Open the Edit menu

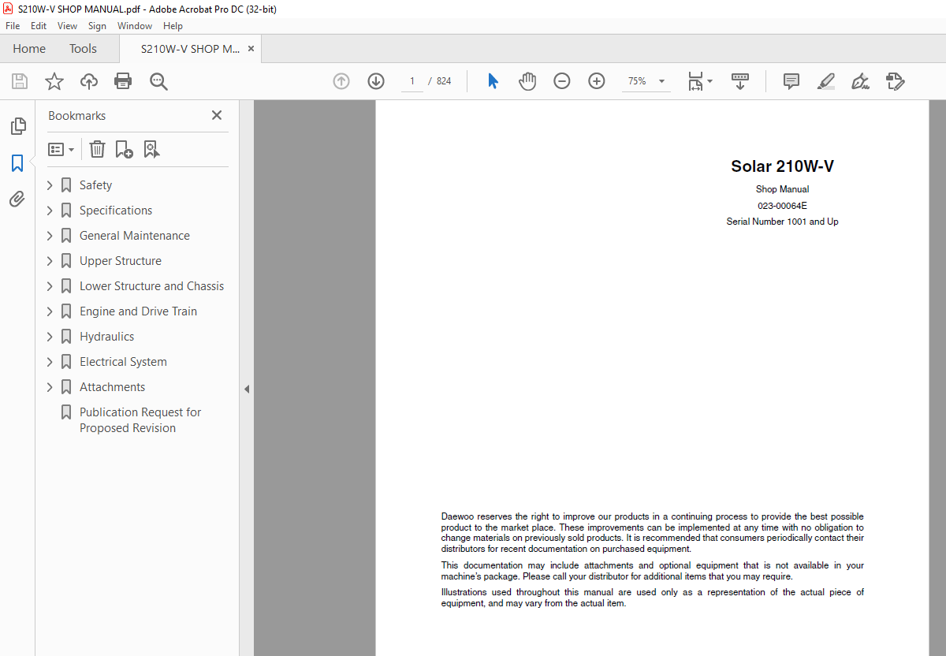39,26
